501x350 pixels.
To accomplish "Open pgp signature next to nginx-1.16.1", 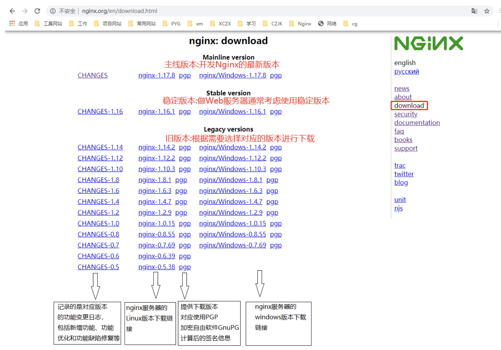I will point(185,112).
